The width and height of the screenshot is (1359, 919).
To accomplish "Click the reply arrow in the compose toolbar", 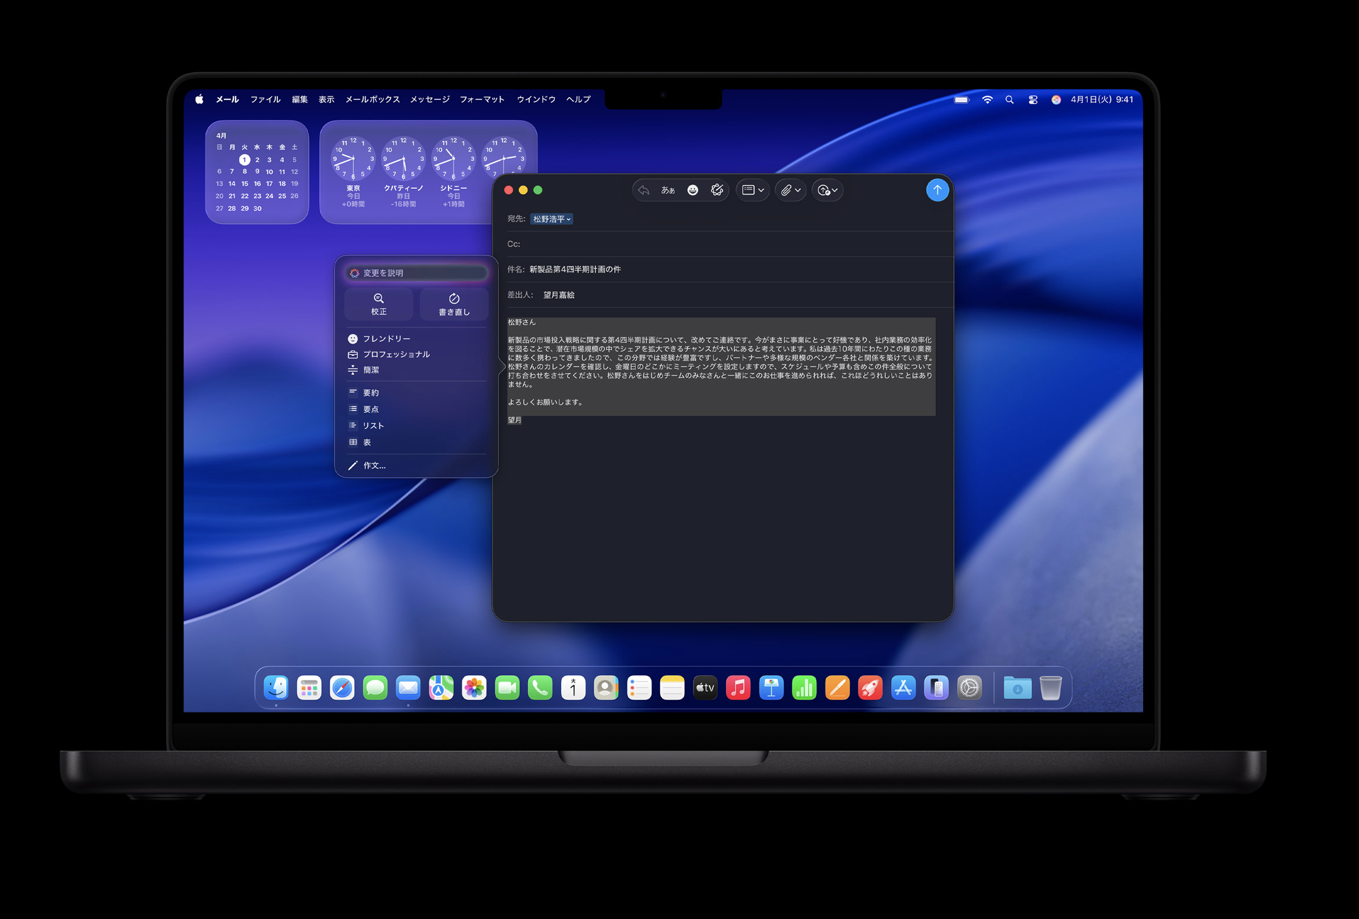I will tap(644, 190).
